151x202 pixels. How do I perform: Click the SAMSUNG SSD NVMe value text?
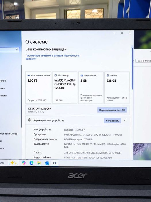pos(93,153)
